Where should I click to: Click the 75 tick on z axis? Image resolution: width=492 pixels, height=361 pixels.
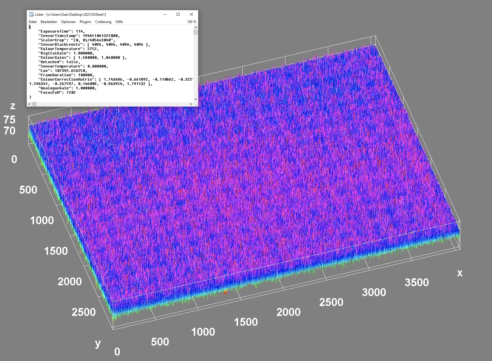9,120
